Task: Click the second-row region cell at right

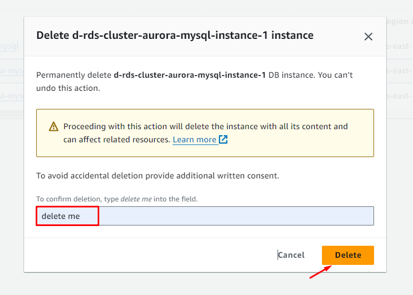Action: point(399,71)
